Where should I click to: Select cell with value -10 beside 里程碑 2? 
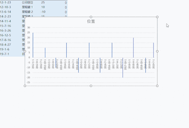43,12
